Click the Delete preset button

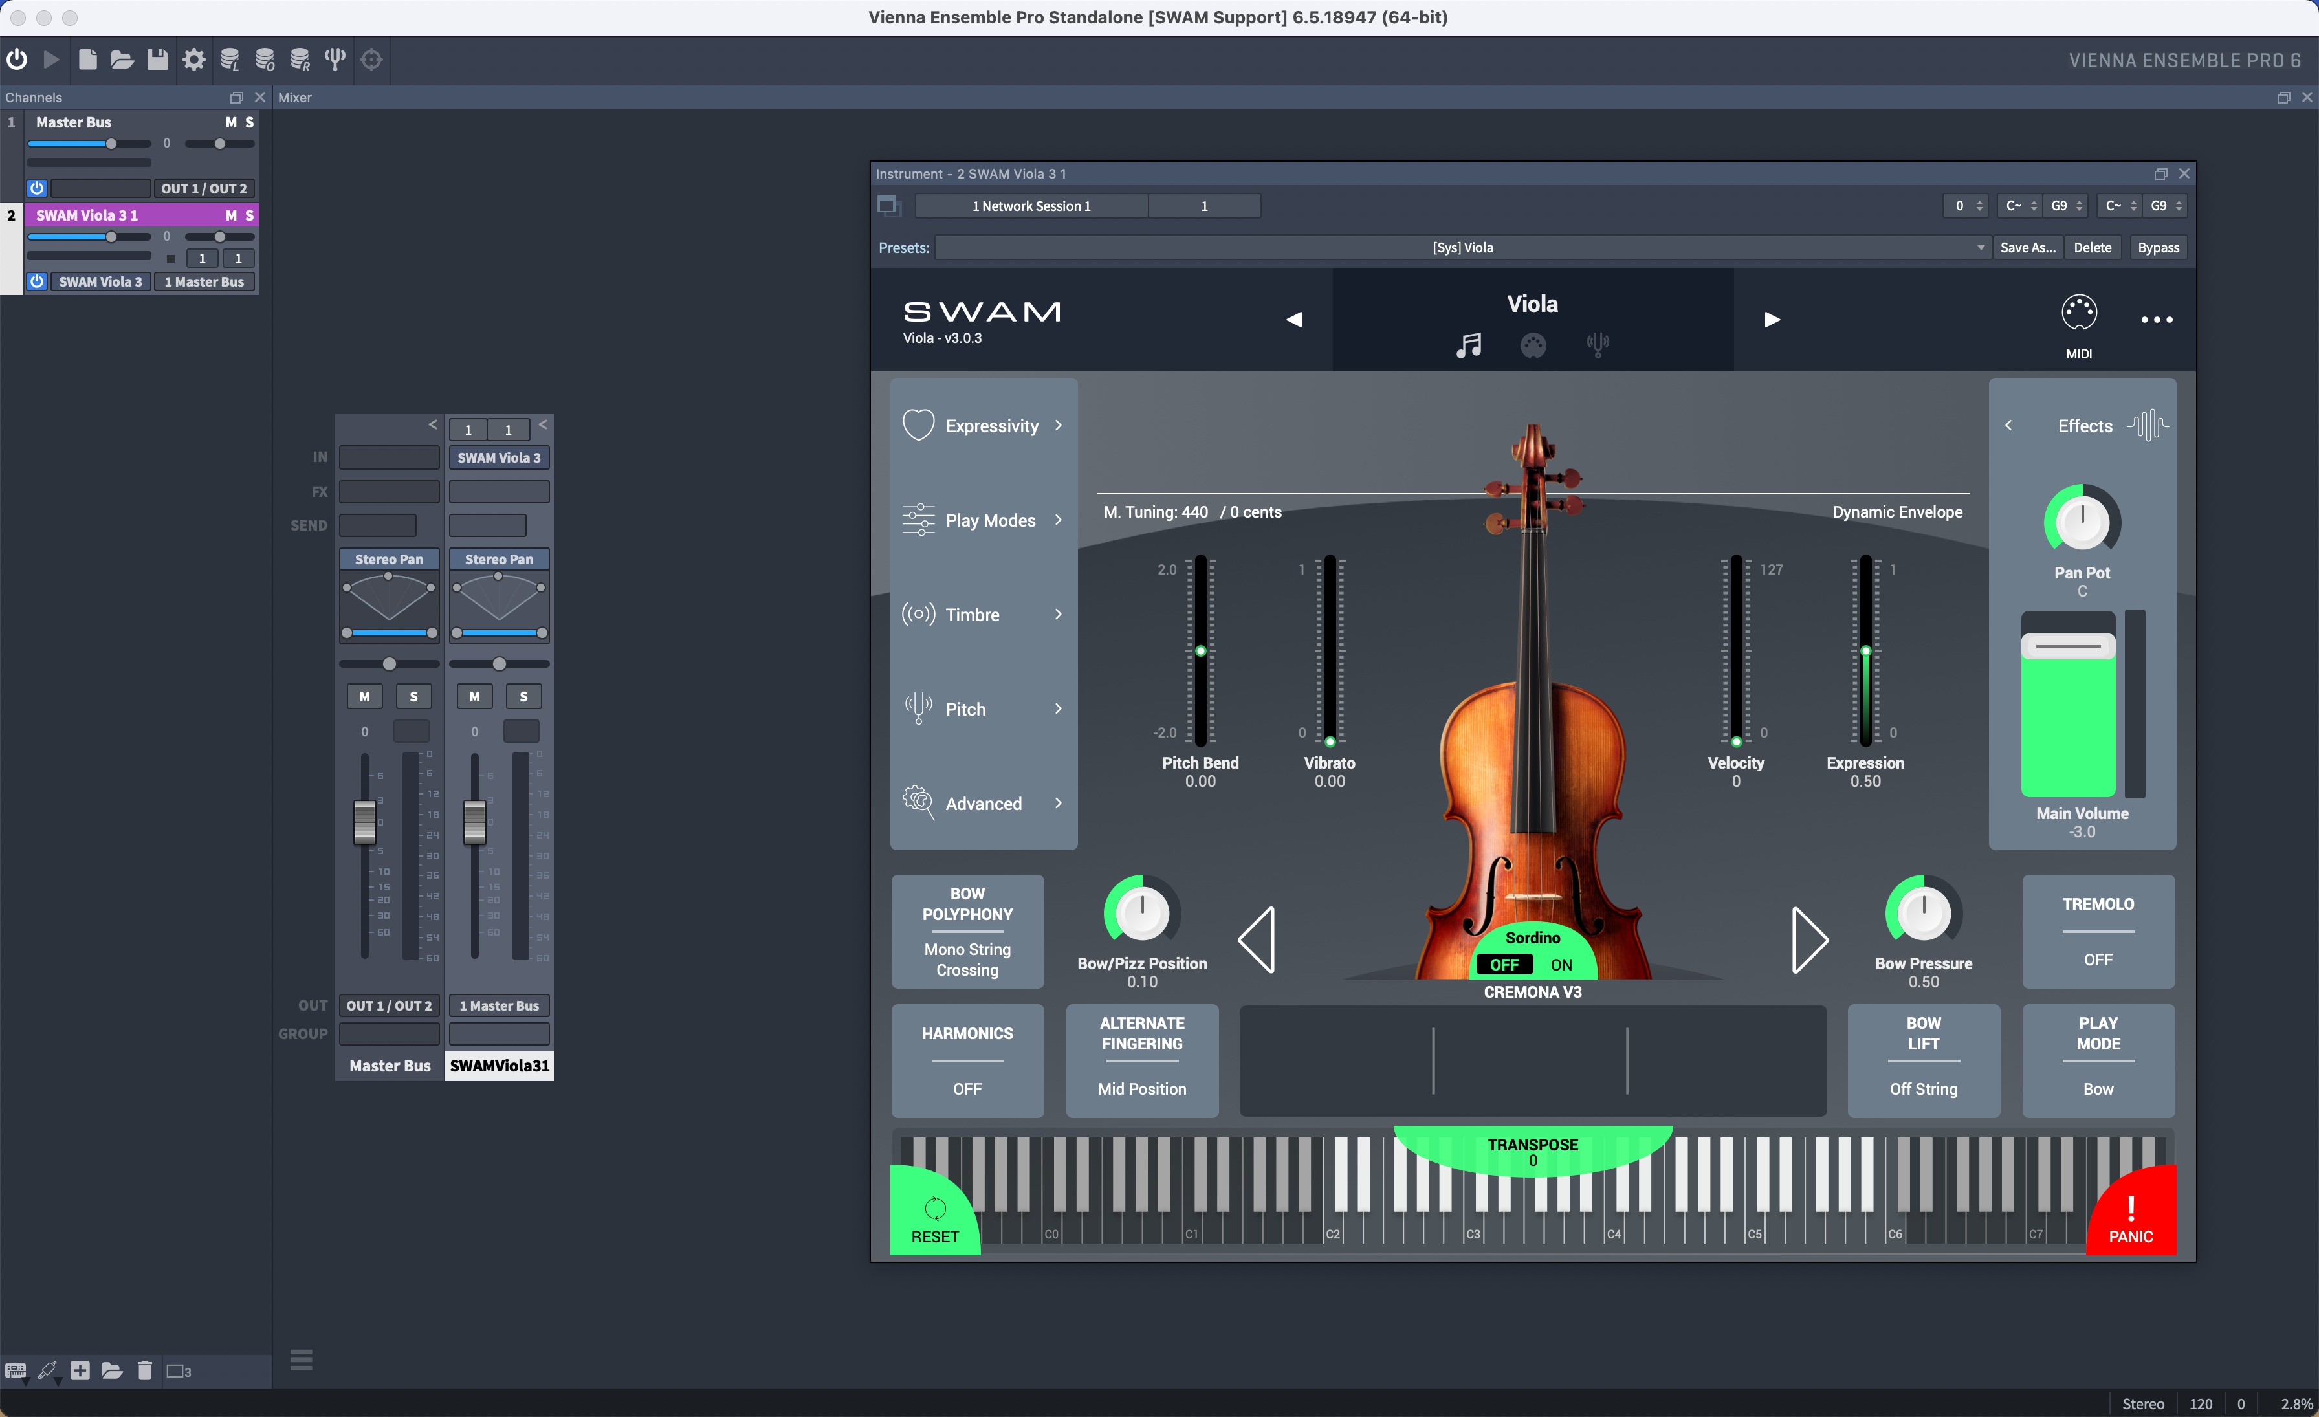click(2092, 247)
